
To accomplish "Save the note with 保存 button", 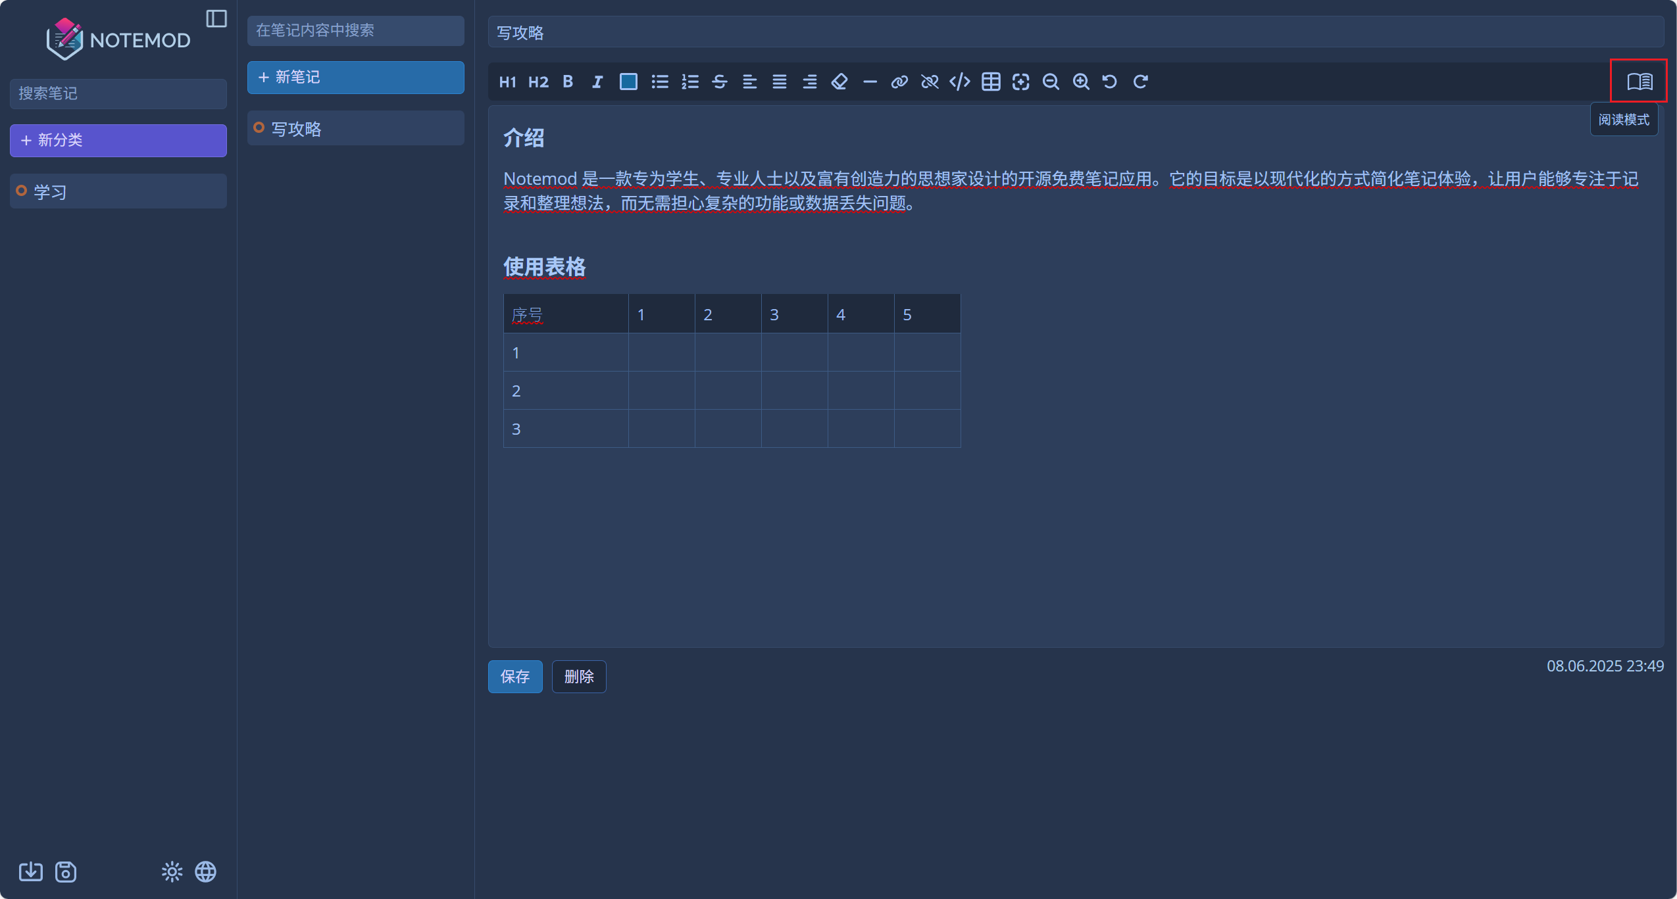I will 515,676.
